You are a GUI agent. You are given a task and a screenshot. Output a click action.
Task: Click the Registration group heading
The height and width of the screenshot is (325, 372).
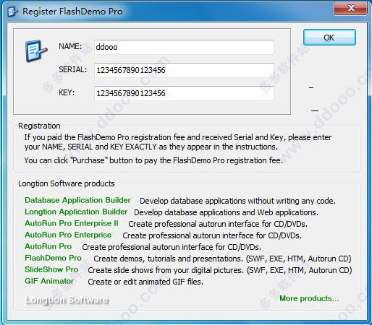click(39, 126)
